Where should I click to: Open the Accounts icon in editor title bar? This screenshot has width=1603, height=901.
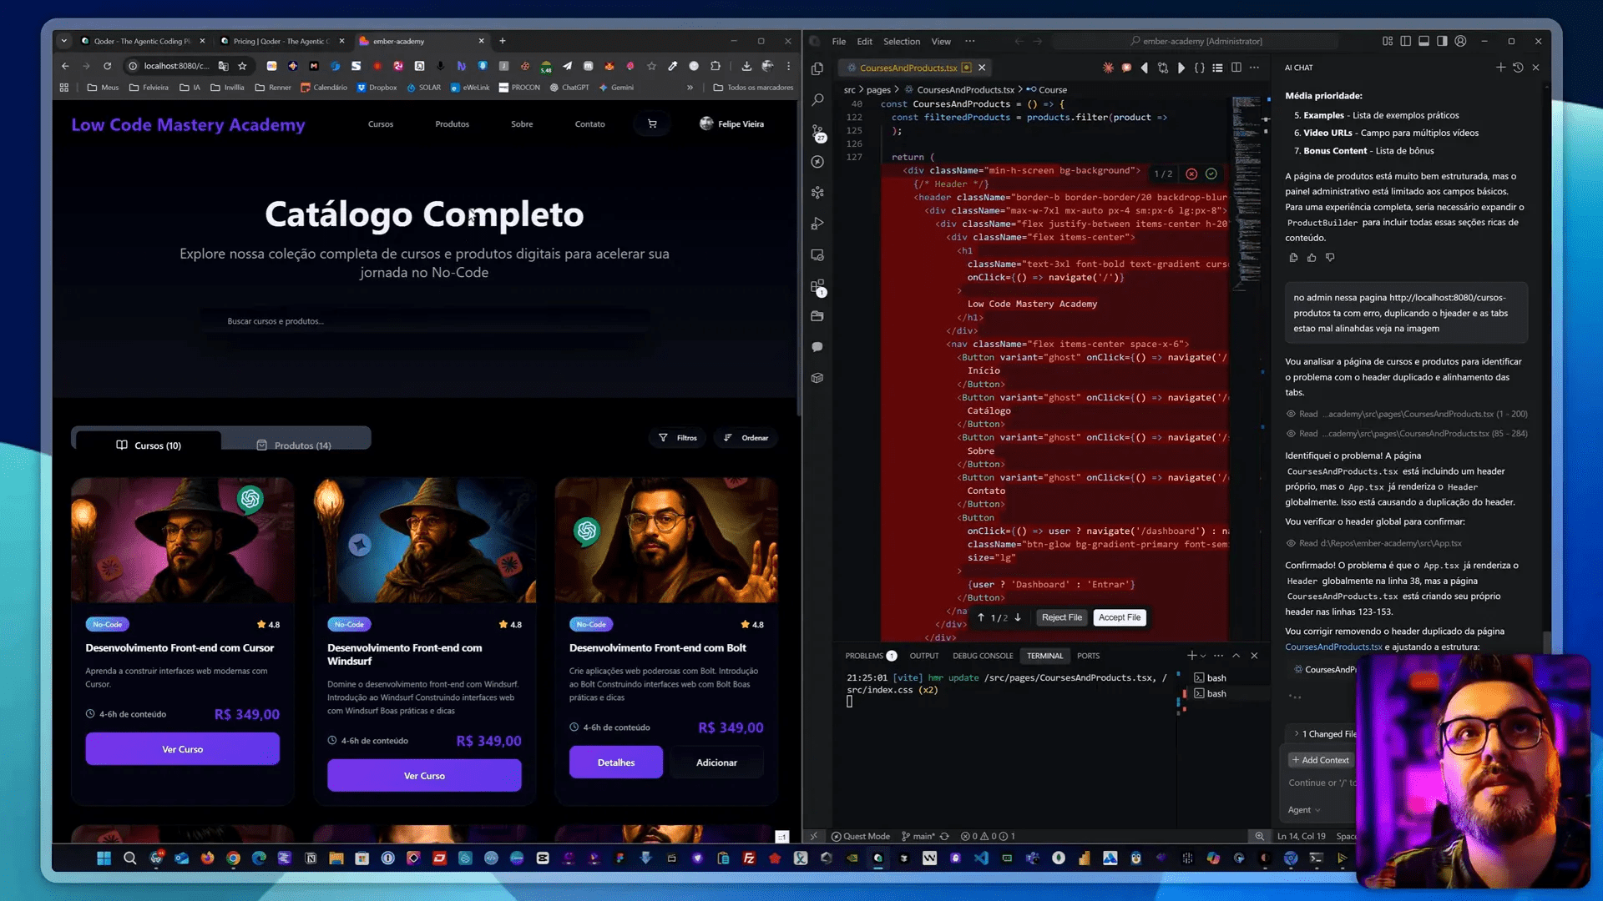click(x=1460, y=41)
